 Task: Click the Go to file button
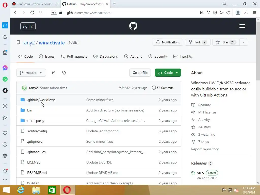(140, 73)
